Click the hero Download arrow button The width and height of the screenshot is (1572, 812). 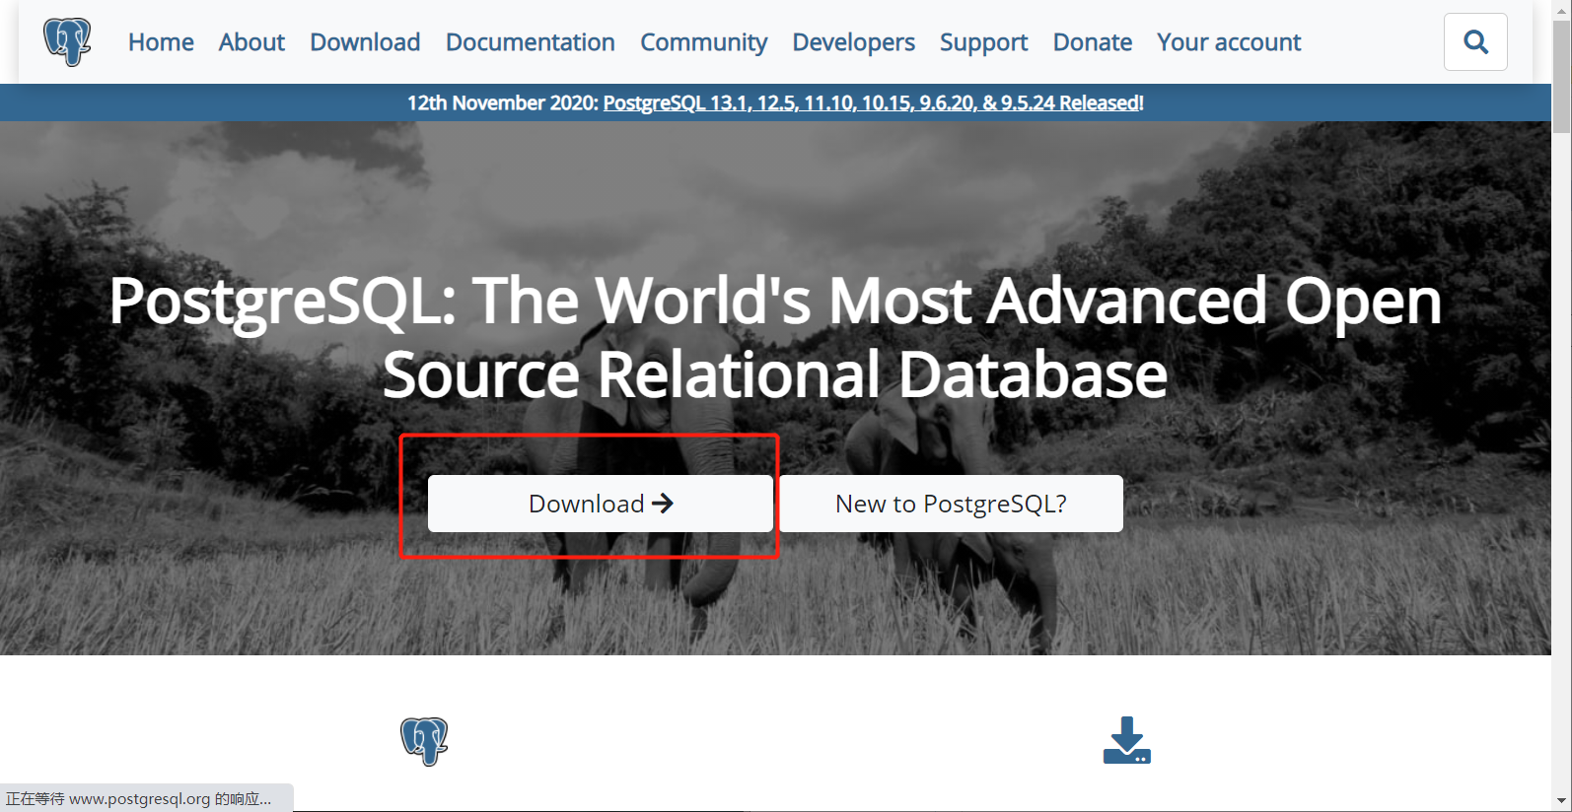601,504
